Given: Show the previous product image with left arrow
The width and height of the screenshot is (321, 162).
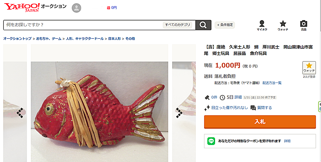Looking at the screenshot, I should (x=20, y=113).
